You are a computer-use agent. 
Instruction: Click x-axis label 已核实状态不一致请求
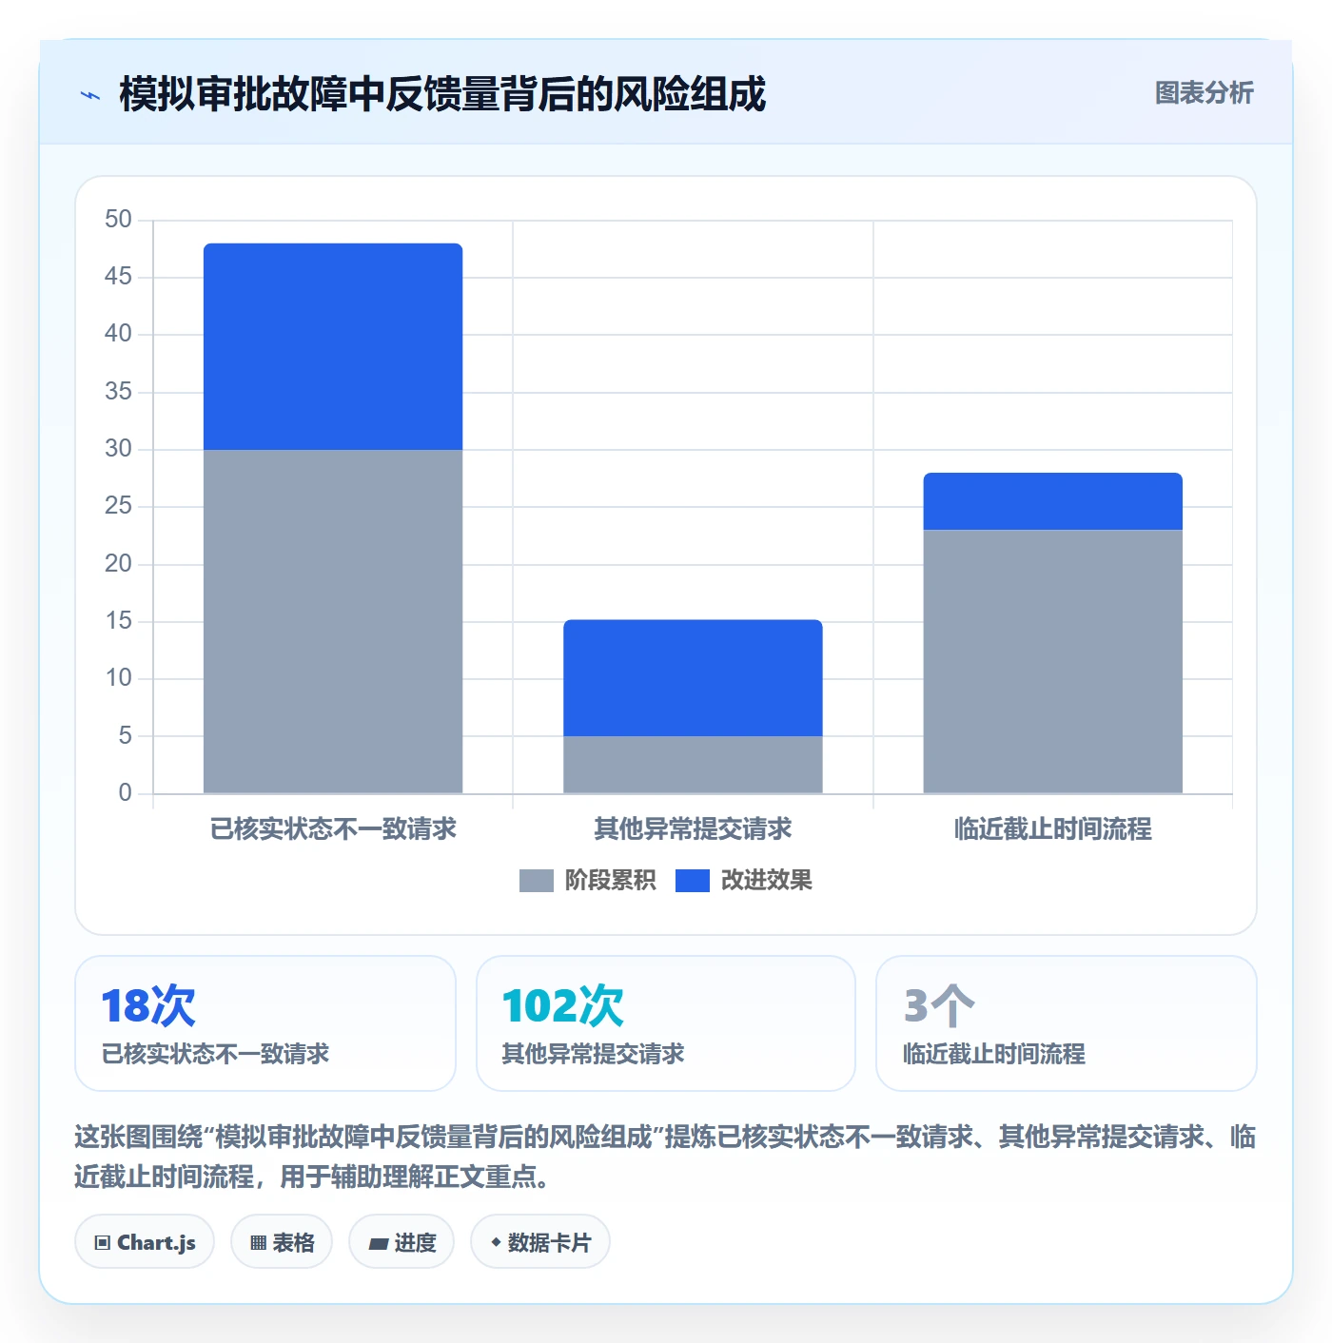[x=333, y=828]
